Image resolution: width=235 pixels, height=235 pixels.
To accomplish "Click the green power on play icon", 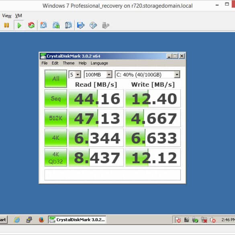I will [19, 25].
